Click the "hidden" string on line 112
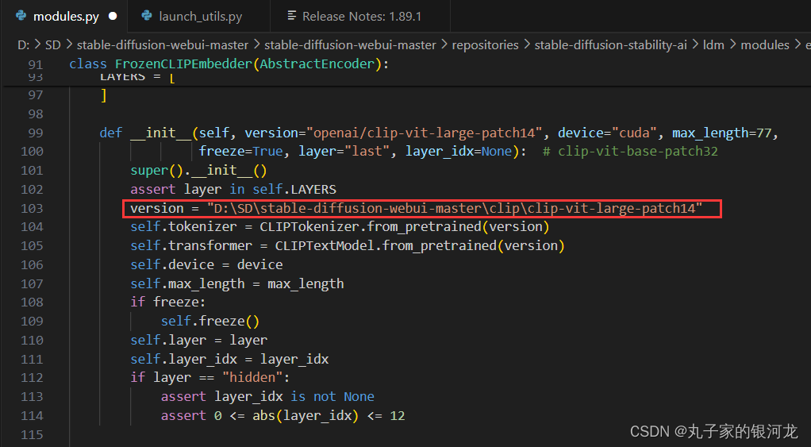811x447 pixels. pyautogui.click(x=252, y=378)
